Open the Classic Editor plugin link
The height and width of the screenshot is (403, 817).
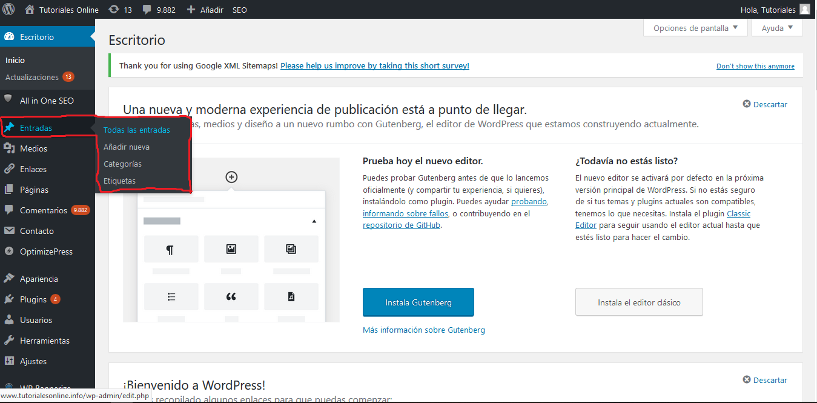coord(739,213)
